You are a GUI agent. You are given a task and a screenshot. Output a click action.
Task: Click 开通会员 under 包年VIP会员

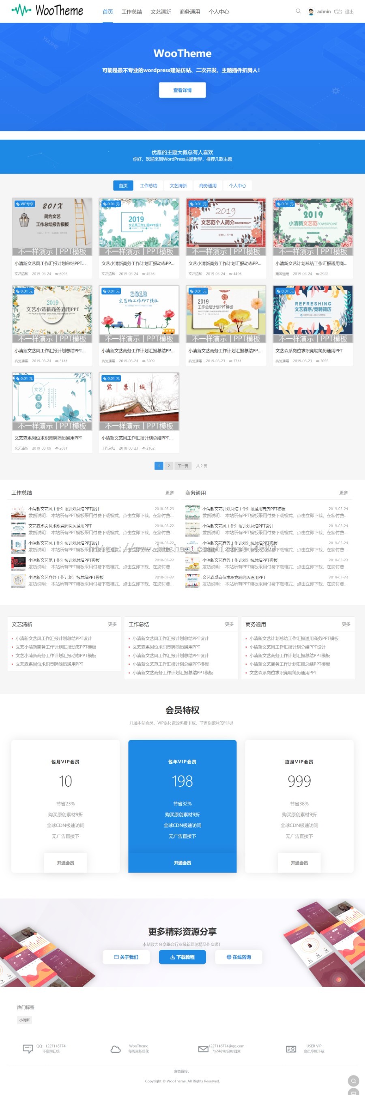182,863
